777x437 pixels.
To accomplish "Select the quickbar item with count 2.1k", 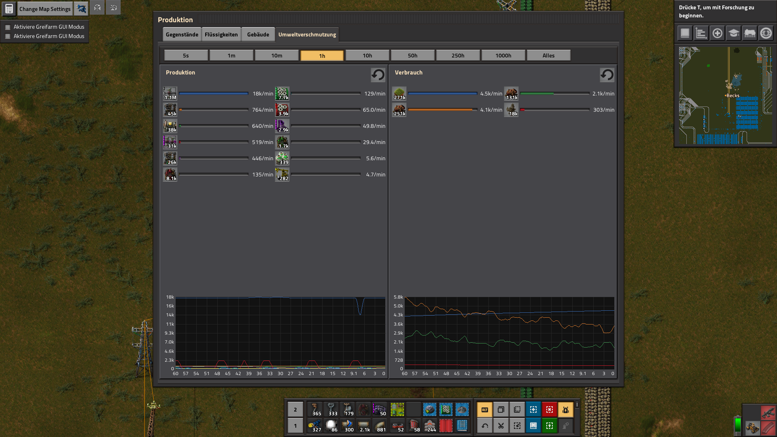I will coord(363,426).
